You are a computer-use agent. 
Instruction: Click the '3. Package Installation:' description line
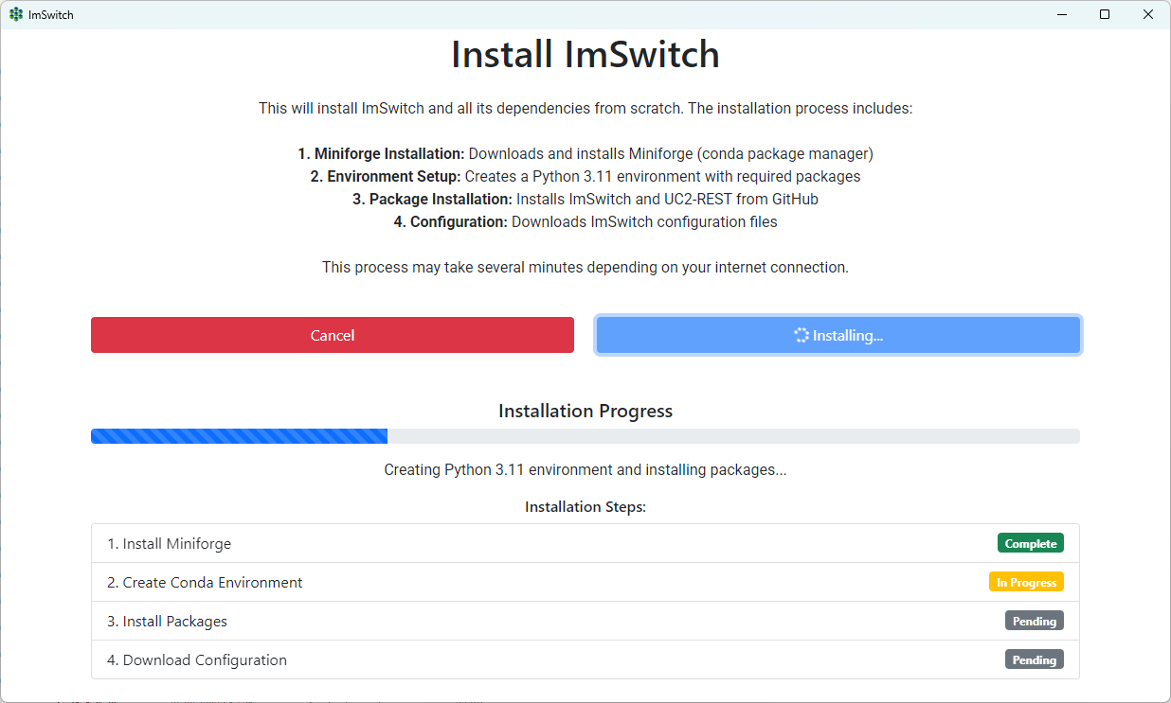[585, 199]
